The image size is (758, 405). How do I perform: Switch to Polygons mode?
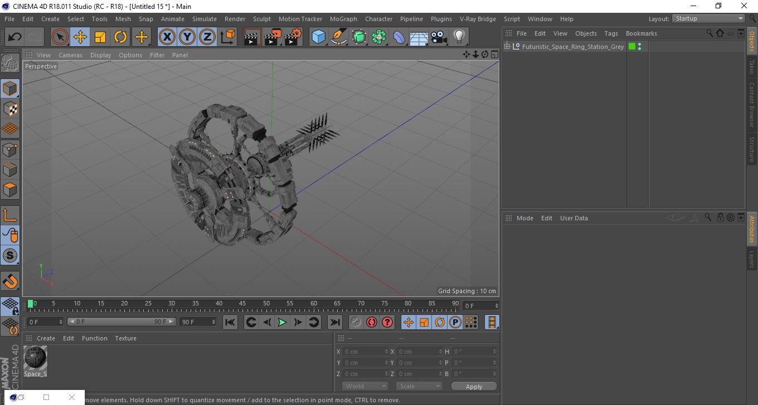[x=10, y=189]
